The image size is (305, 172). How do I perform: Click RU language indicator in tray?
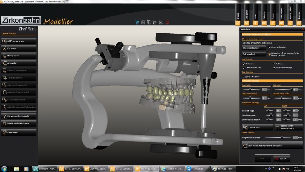click(x=266, y=168)
